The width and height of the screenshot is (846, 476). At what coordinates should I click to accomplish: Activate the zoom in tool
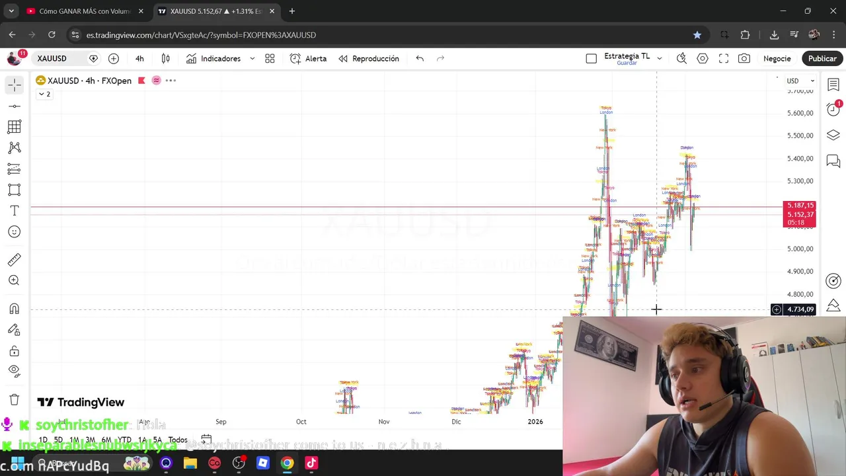(x=14, y=280)
